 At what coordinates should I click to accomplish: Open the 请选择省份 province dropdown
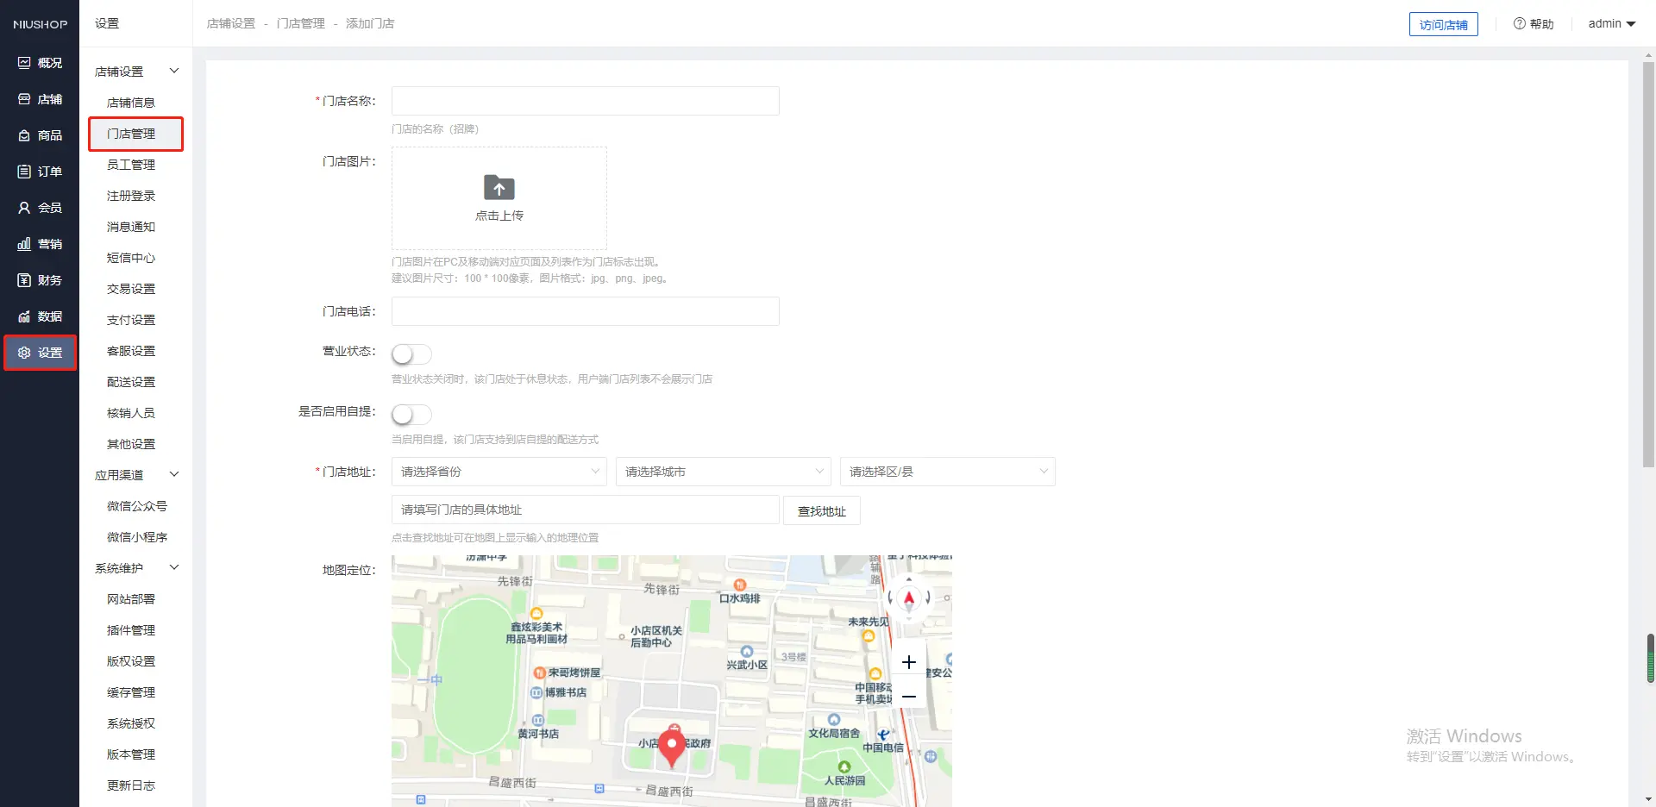[x=499, y=472]
